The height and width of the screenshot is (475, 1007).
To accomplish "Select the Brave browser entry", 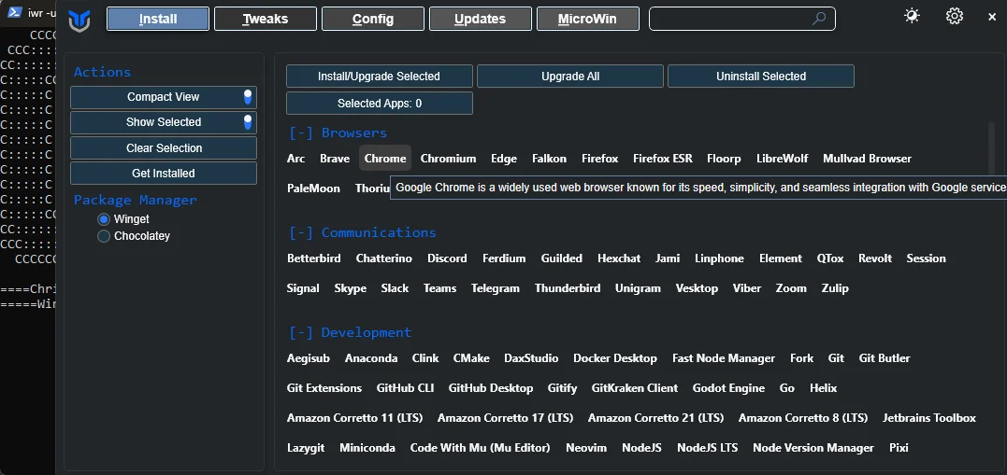I will (335, 159).
